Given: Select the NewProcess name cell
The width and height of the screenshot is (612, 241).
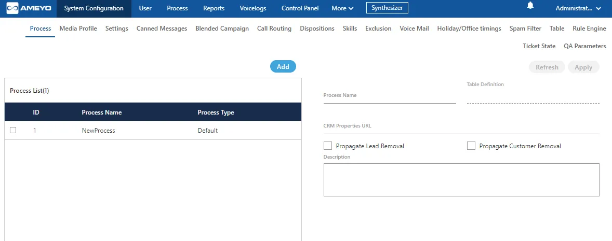Looking at the screenshot, I should 98,131.
